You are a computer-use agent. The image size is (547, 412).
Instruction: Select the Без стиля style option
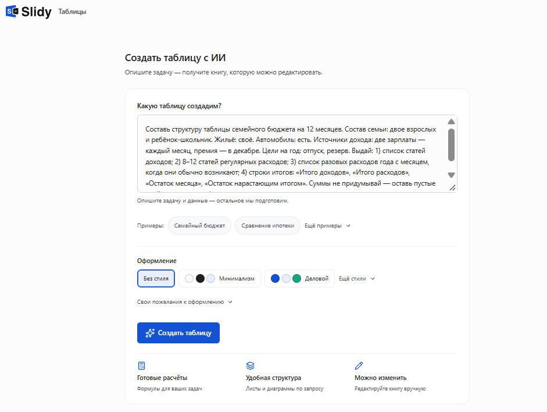pyautogui.click(x=156, y=279)
